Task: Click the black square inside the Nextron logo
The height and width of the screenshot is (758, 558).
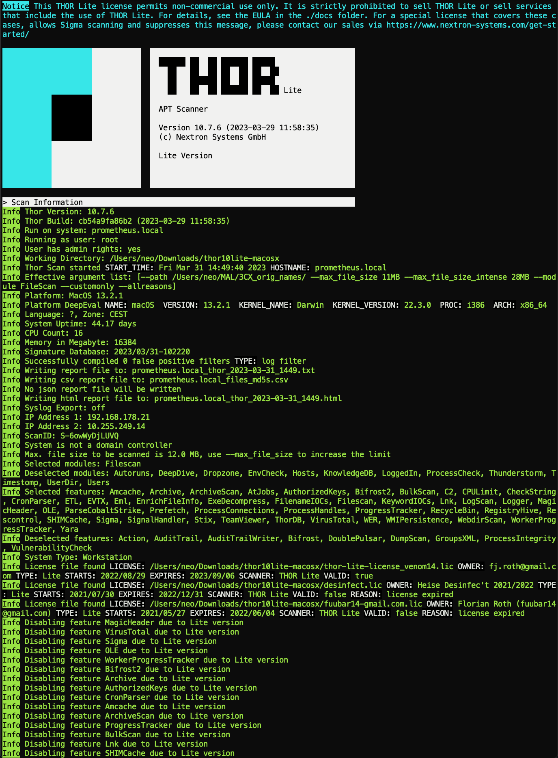Action: pos(71,118)
